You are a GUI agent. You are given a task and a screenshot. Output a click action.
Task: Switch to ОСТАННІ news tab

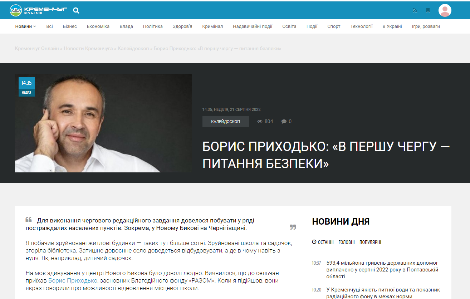click(x=323, y=242)
